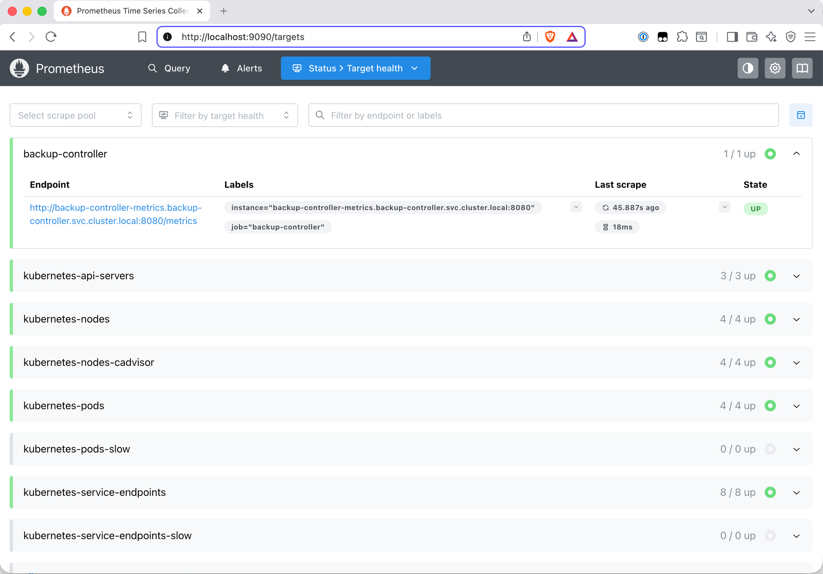
Task: Open the settings gear in Prometheus header
Action: 775,68
